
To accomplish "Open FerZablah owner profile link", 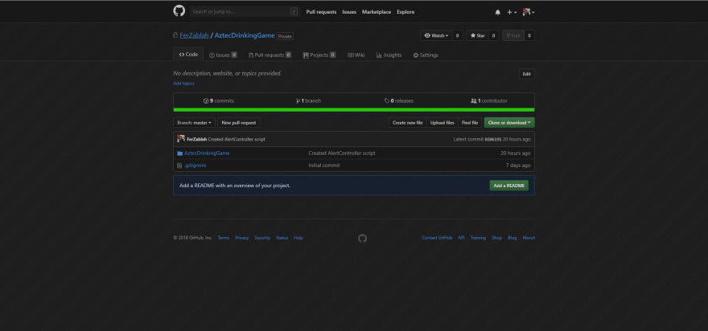I will click(x=194, y=35).
